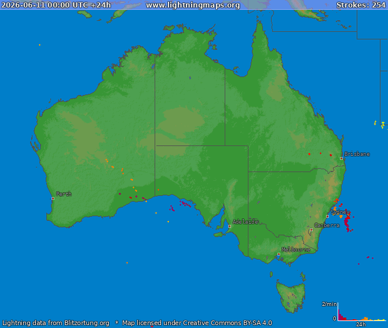Click the Canberra city marker
Image resolution: width=388 pixels, height=328 pixels.
coord(311,229)
